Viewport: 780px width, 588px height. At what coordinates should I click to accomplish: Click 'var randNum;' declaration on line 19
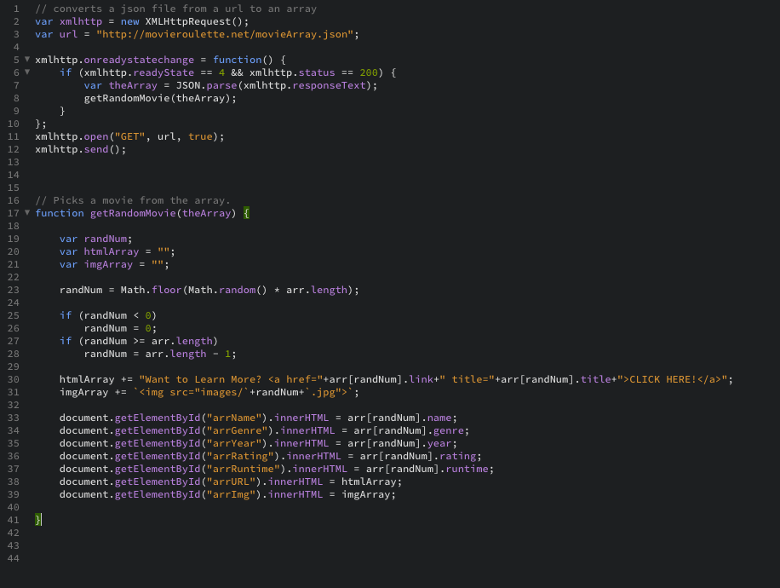pos(96,239)
